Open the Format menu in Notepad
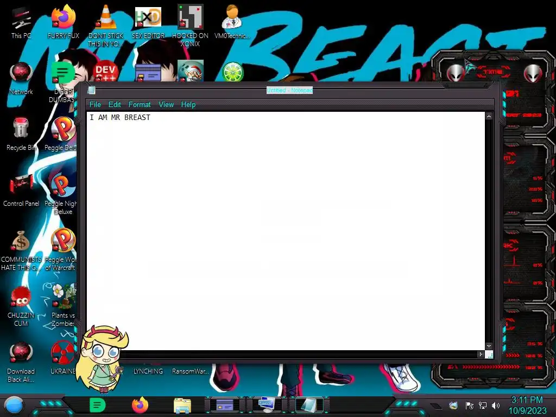Viewport: 556px width, 417px height. point(140,105)
